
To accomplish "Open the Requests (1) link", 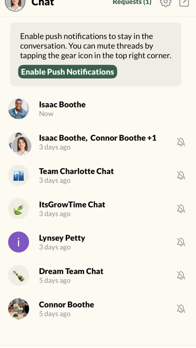I will tap(132, 2).
